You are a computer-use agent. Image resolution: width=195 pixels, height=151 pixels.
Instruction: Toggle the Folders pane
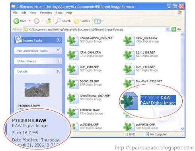tap(82, 21)
